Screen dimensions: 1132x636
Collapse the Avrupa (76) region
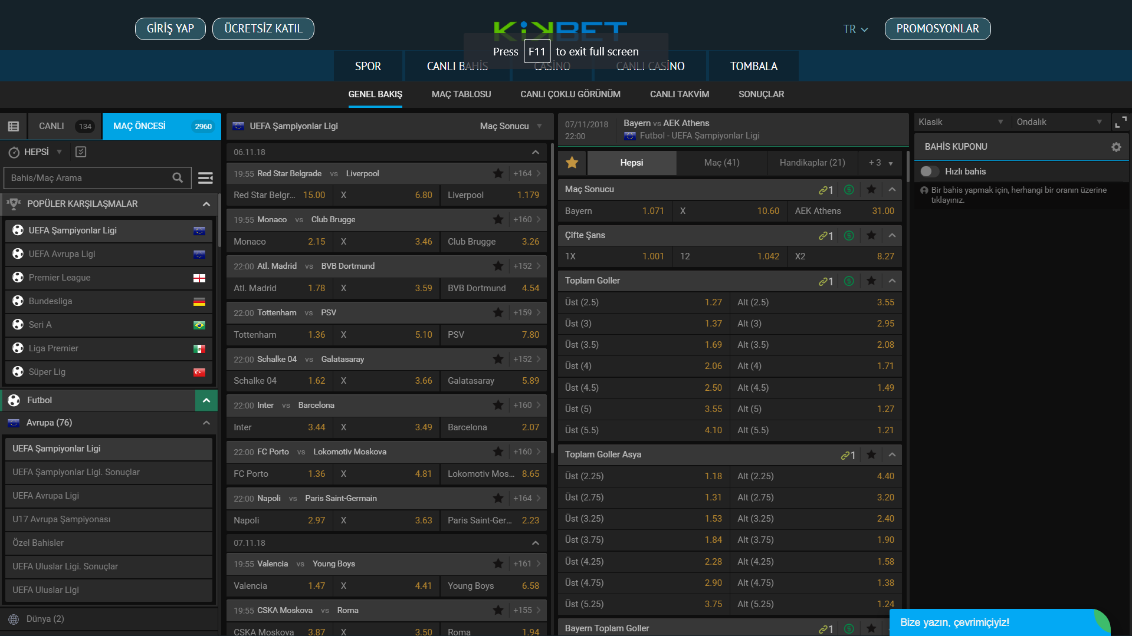pos(206,423)
